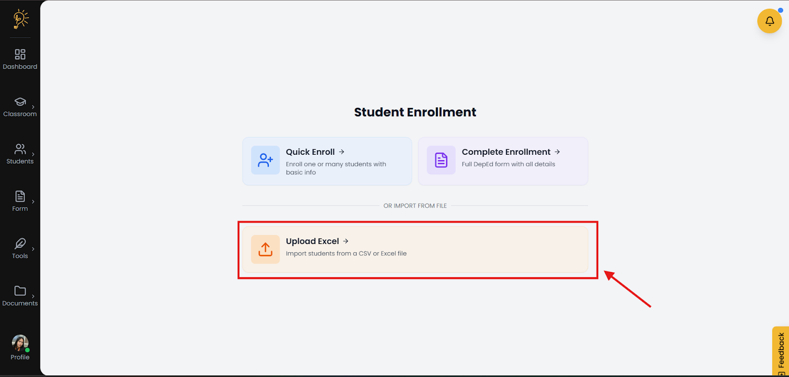Open the Profile avatar

pos(20,343)
